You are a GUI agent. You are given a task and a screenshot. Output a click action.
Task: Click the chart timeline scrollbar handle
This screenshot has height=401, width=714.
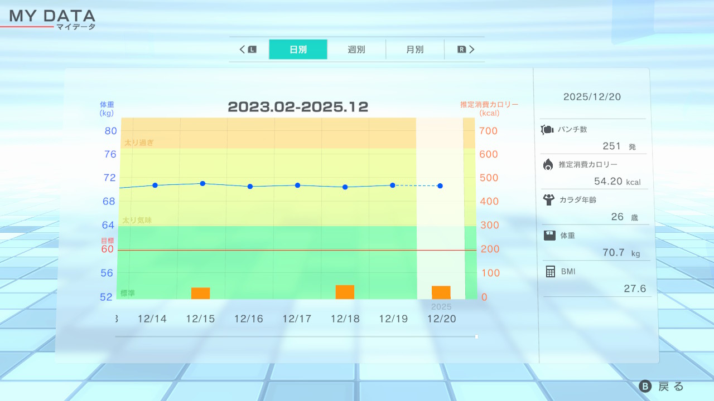[476, 336]
